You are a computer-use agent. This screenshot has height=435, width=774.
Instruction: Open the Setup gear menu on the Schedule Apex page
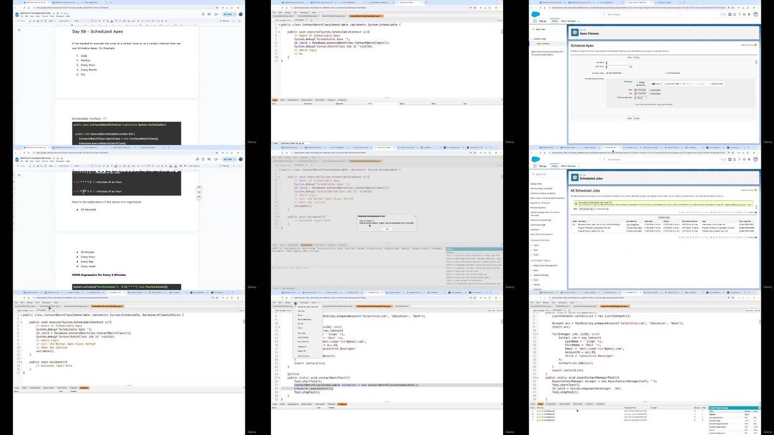pyautogui.click(x=744, y=15)
